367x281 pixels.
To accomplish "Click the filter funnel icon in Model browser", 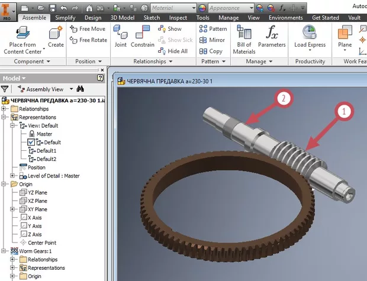I will tap(5, 89).
